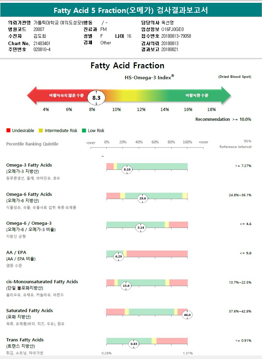This screenshot has height=359, width=262.
Task: Click the red Undesirable legend swatch
Action: coord(8,131)
